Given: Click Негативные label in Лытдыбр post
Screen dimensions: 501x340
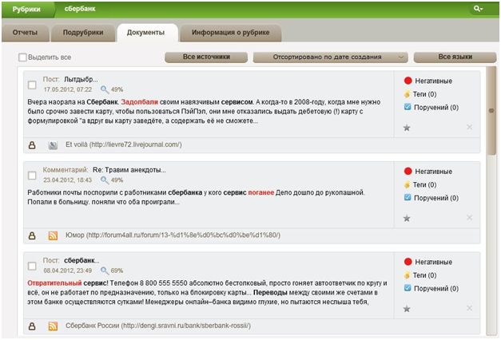Looking at the screenshot, I should click(x=433, y=81).
